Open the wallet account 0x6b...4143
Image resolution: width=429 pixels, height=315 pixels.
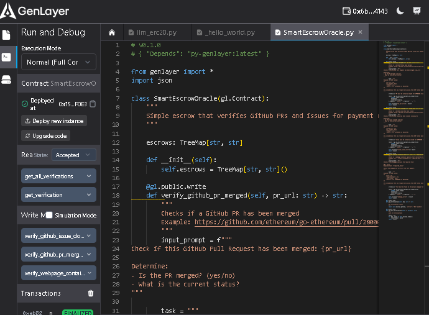pyautogui.click(x=365, y=11)
